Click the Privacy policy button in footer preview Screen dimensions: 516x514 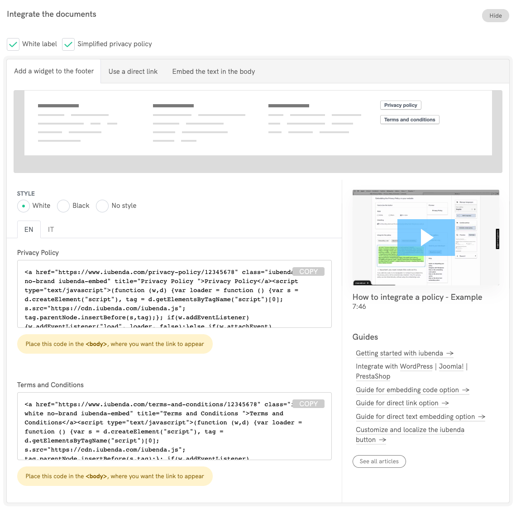[400, 105]
